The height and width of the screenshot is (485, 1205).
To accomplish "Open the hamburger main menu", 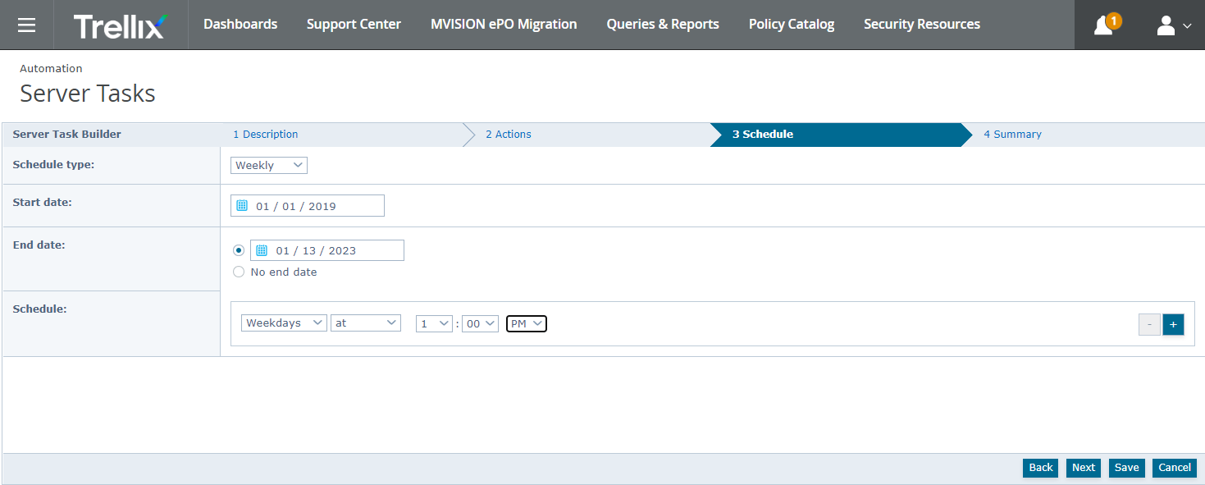I will 26,25.
